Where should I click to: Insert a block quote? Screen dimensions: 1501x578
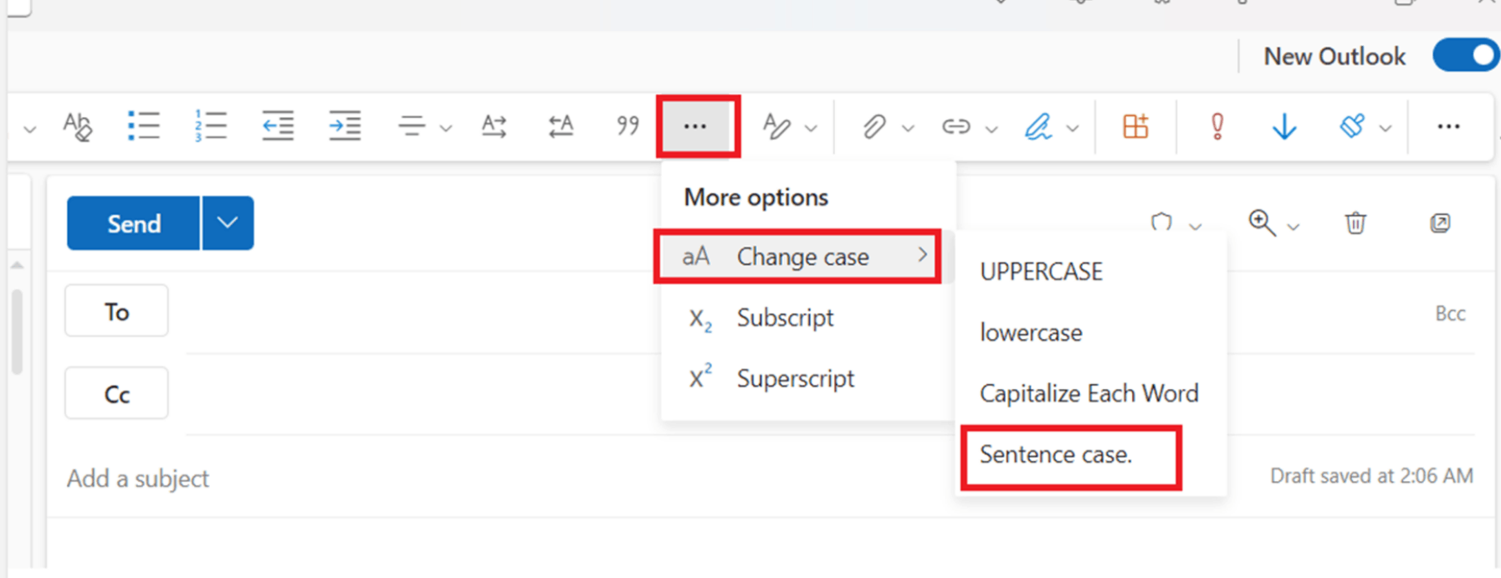click(x=628, y=126)
